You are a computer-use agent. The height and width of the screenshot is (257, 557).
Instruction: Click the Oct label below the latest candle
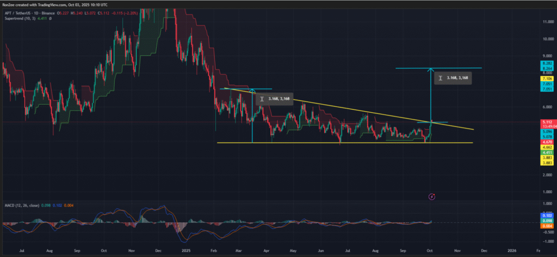(431, 252)
